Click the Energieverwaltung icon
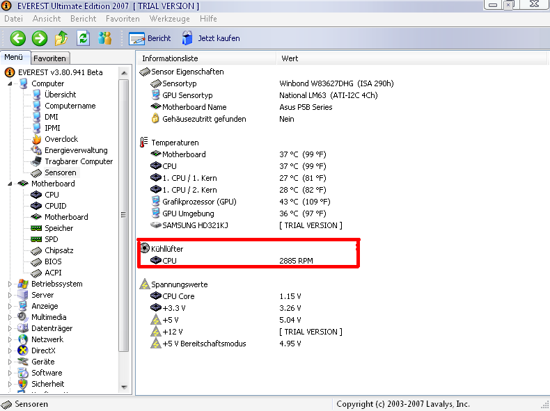 36,150
